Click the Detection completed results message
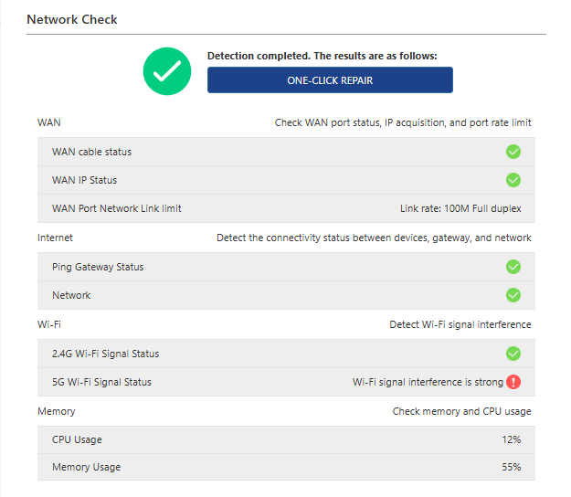The height and width of the screenshot is (497, 571). (x=322, y=56)
